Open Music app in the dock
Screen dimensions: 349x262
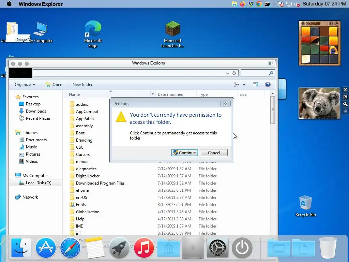point(144,248)
